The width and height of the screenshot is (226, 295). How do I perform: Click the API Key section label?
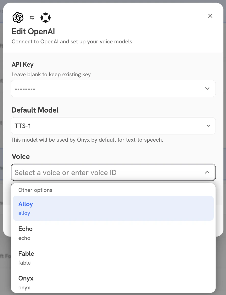pos(22,64)
